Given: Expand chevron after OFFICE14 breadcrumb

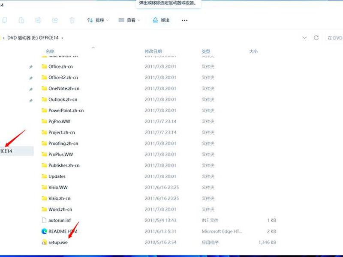Looking at the screenshot, I should tap(62, 38).
